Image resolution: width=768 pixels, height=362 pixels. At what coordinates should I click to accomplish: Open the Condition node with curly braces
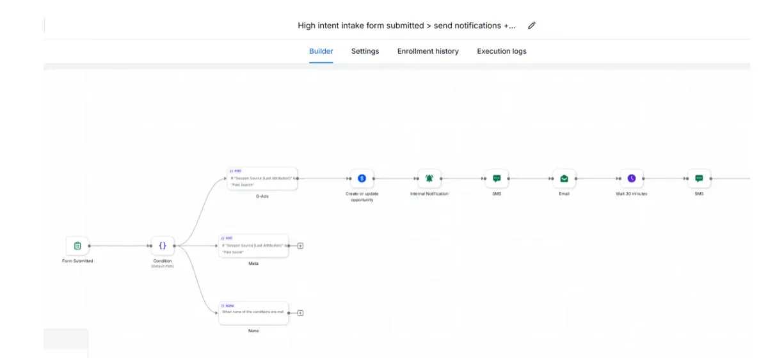tap(163, 246)
